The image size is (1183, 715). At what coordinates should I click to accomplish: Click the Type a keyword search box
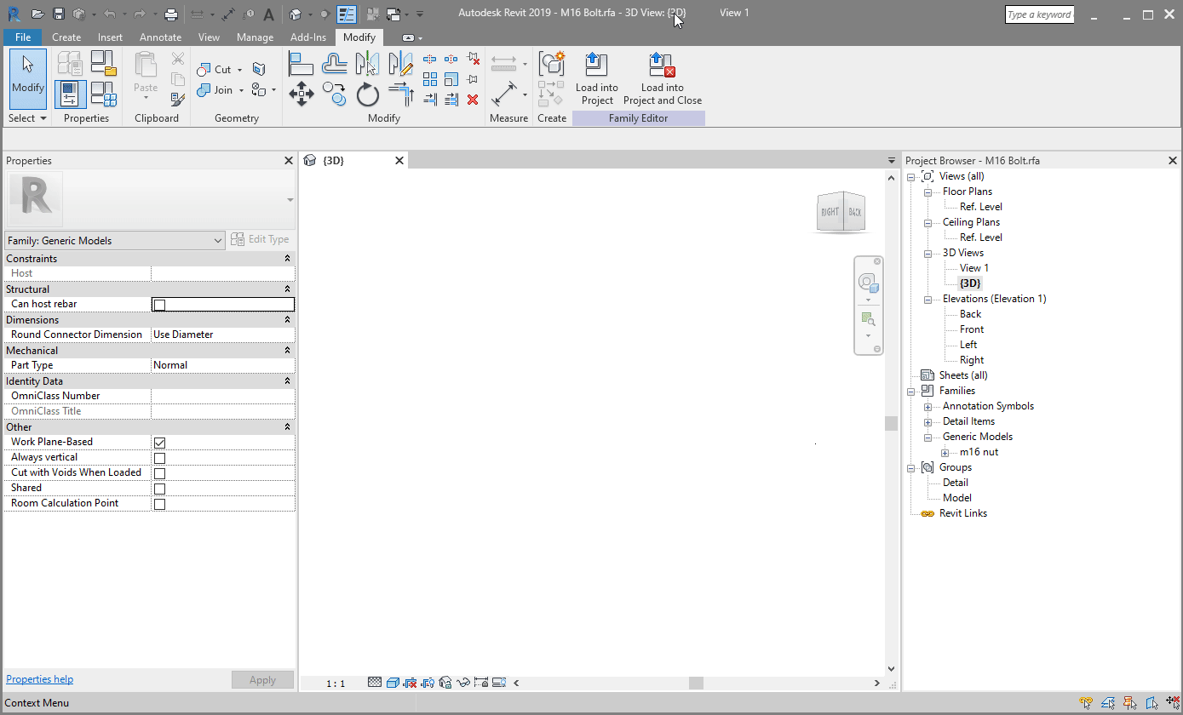[1038, 14]
